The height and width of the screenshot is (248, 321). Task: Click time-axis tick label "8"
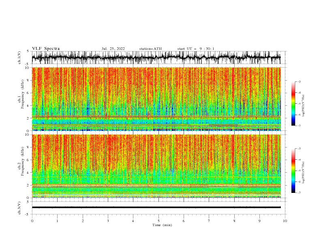(x=234, y=221)
